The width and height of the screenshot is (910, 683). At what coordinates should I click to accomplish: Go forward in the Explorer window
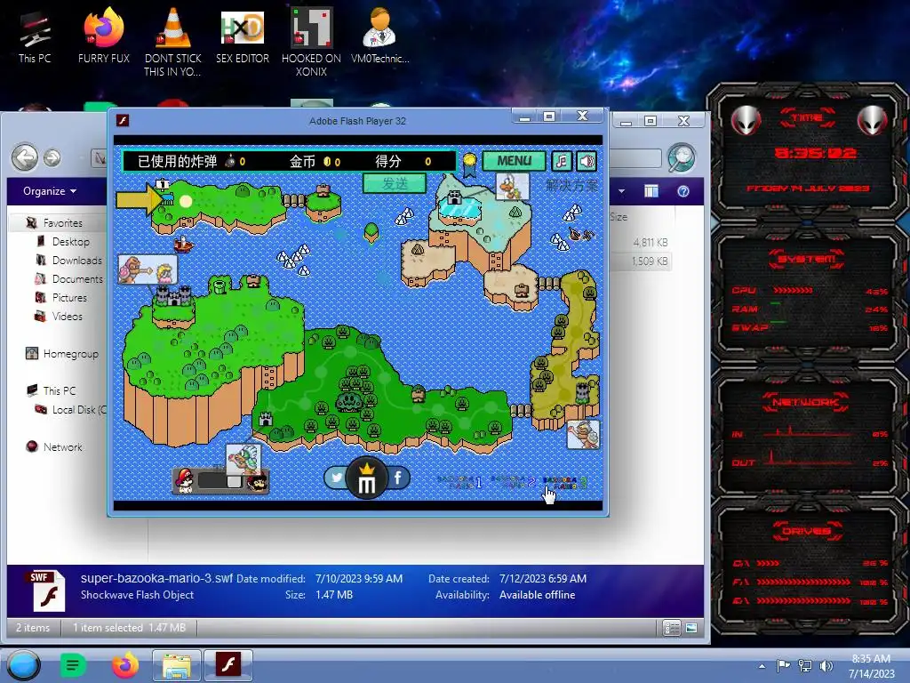(52, 157)
